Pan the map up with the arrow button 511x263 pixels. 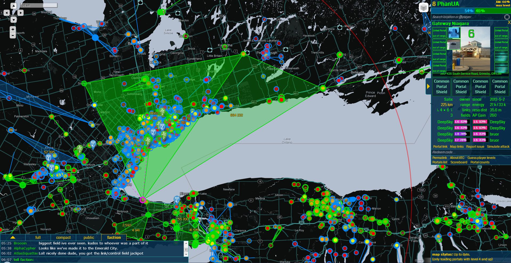(x=13, y=6)
